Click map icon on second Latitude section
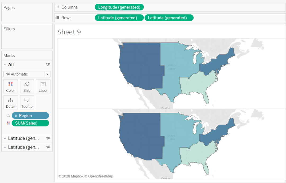Screen dimensions: 286x183 tap(48, 147)
